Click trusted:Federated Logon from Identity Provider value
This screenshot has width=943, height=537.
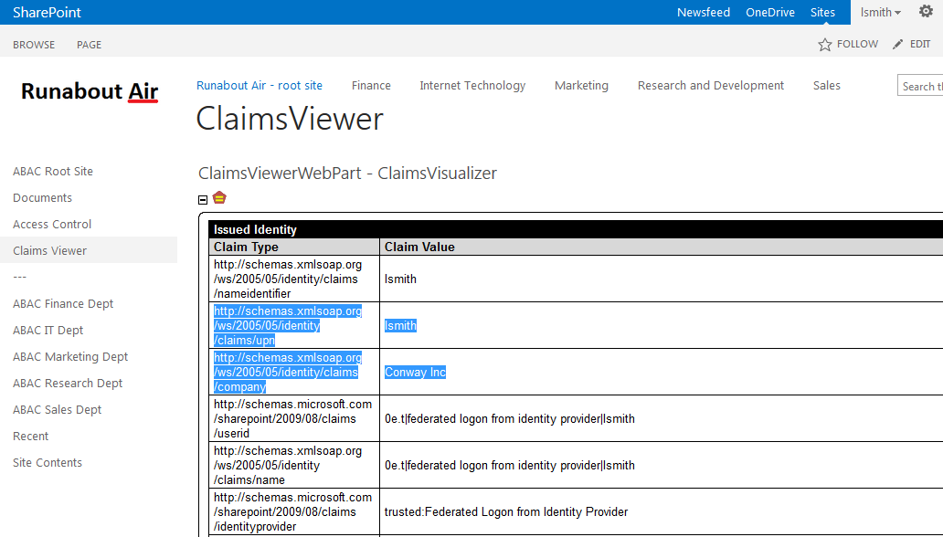(x=506, y=511)
